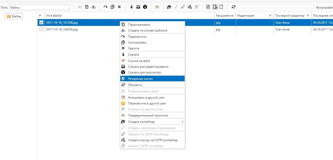Open Резервные копии from the context menu
The image size is (333, 160).
coord(152,79)
